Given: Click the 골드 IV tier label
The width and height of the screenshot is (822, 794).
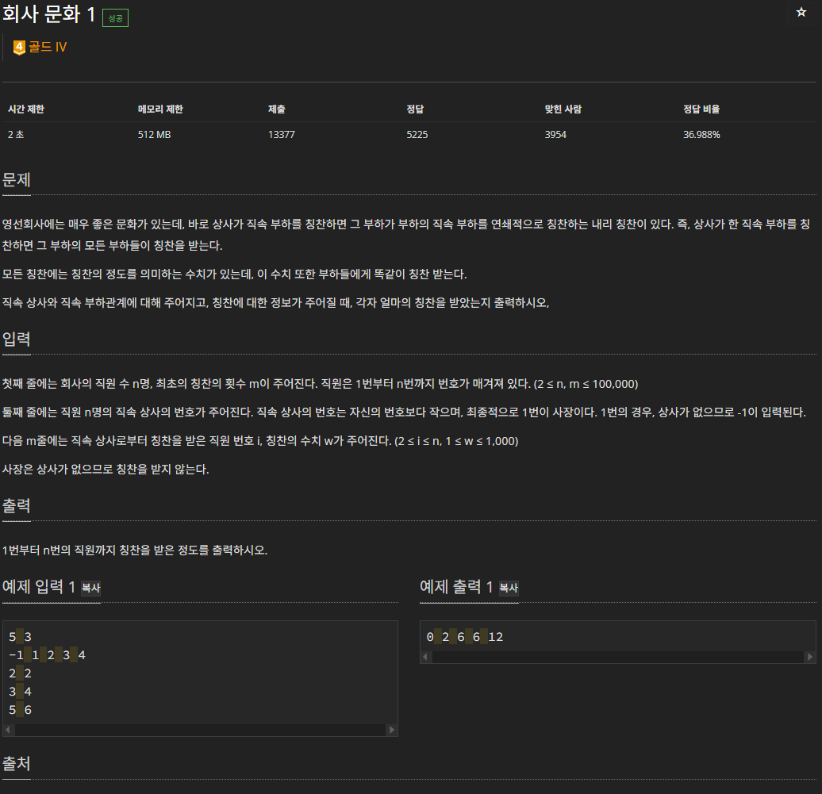Looking at the screenshot, I should 48,47.
